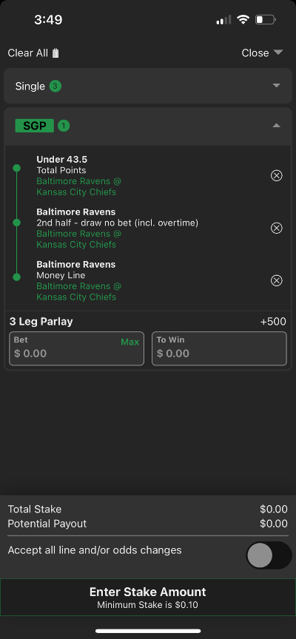Remove the Under 43.5 Total Points leg
The width and height of the screenshot is (296, 639).
point(277,175)
